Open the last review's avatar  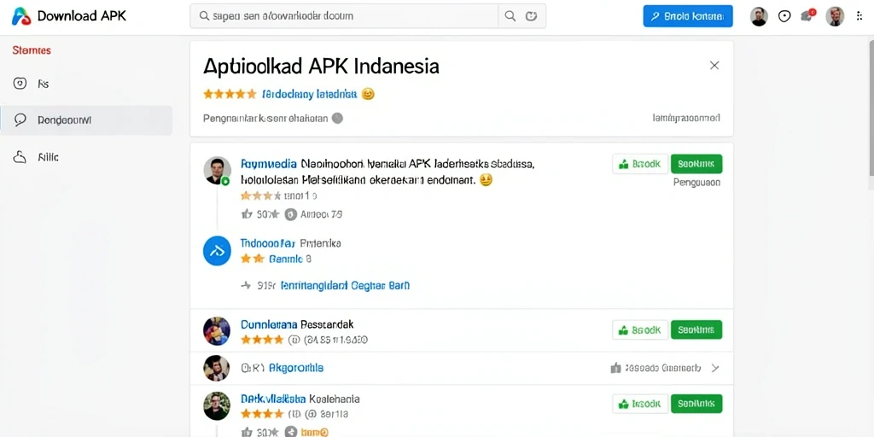[x=217, y=405]
